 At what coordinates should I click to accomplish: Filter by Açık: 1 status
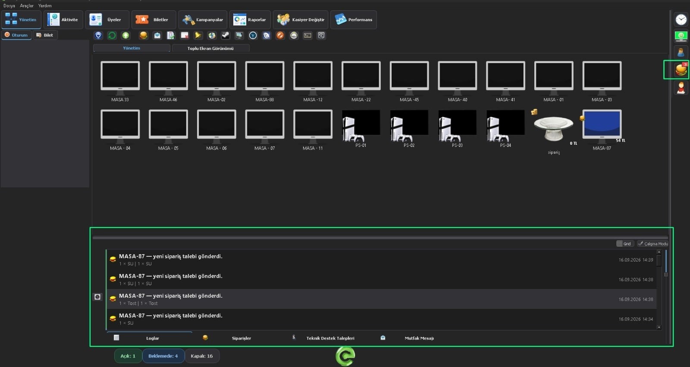pos(128,356)
